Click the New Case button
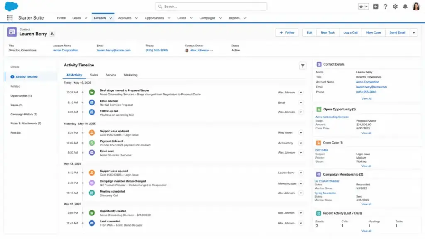 pos(374,32)
